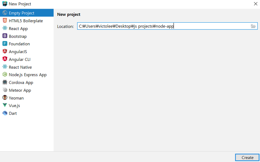Viewport: 260px width, 162px height.
Task: Click the Bootstrap B icon
Action: [x=5, y=36]
